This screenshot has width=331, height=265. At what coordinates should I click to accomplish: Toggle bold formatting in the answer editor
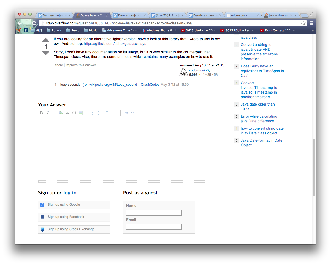pyautogui.click(x=41, y=113)
